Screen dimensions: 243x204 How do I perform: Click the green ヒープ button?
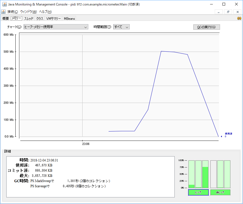tap(198, 192)
